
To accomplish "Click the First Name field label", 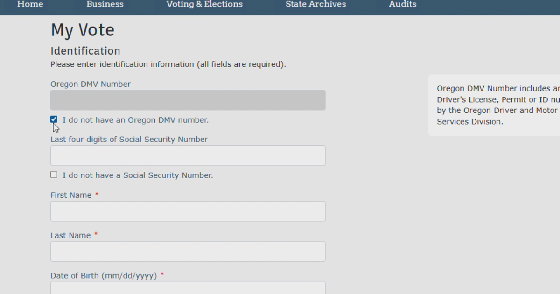I will (x=71, y=196).
